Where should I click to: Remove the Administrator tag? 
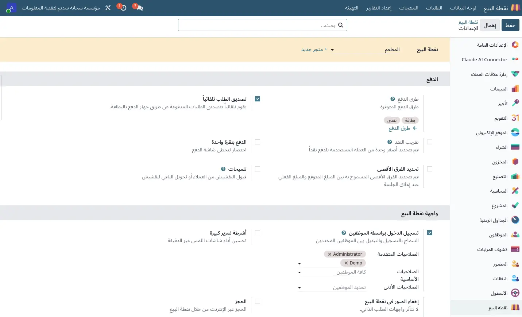(330, 254)
